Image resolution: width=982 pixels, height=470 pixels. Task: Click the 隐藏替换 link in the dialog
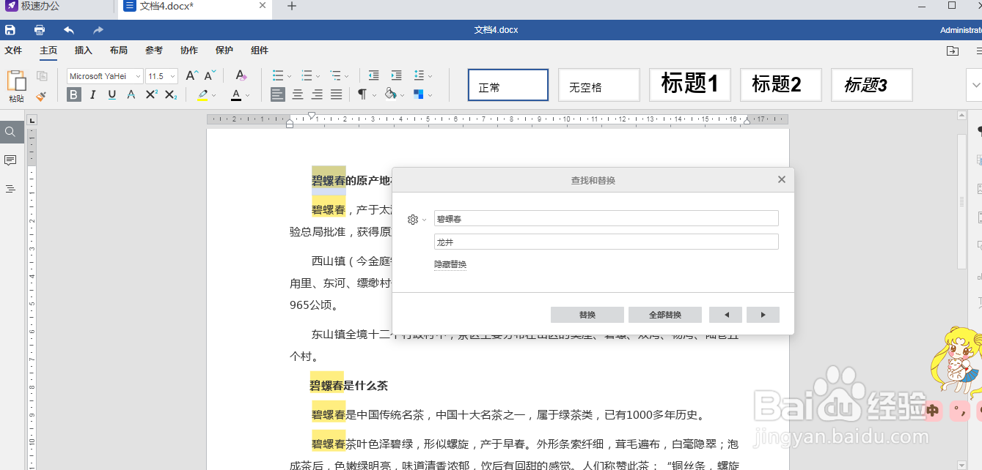(450, 264)
